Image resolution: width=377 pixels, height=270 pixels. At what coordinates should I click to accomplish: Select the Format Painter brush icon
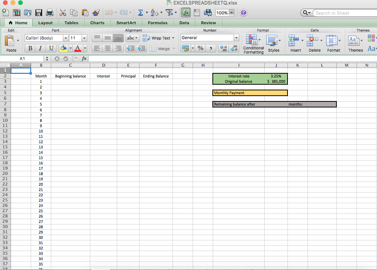(96, 13)
